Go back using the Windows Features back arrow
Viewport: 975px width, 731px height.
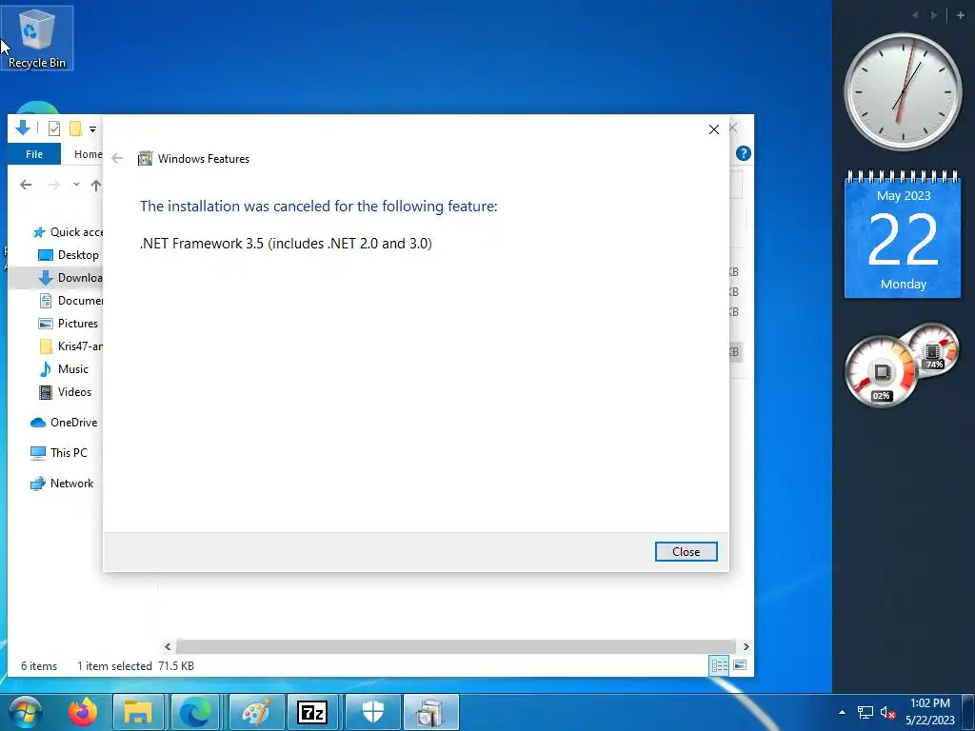click(117, 159)
